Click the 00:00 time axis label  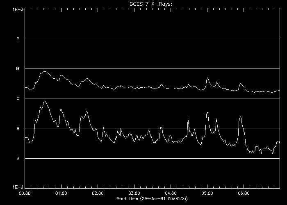[25, 194]
